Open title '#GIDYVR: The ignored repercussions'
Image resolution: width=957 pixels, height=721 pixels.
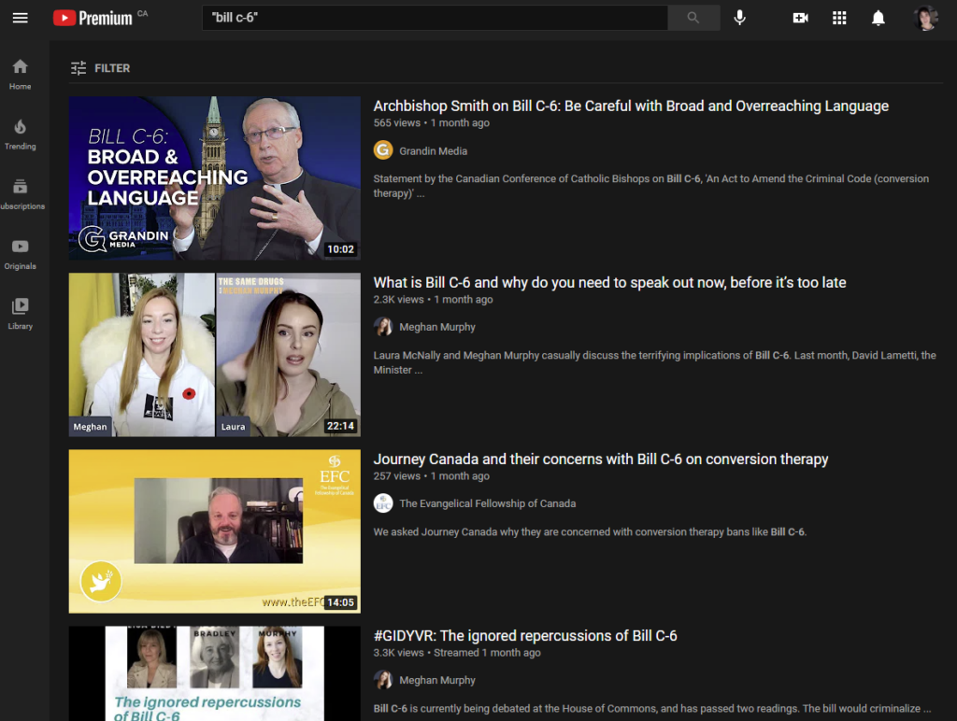[x=525, y=636]
